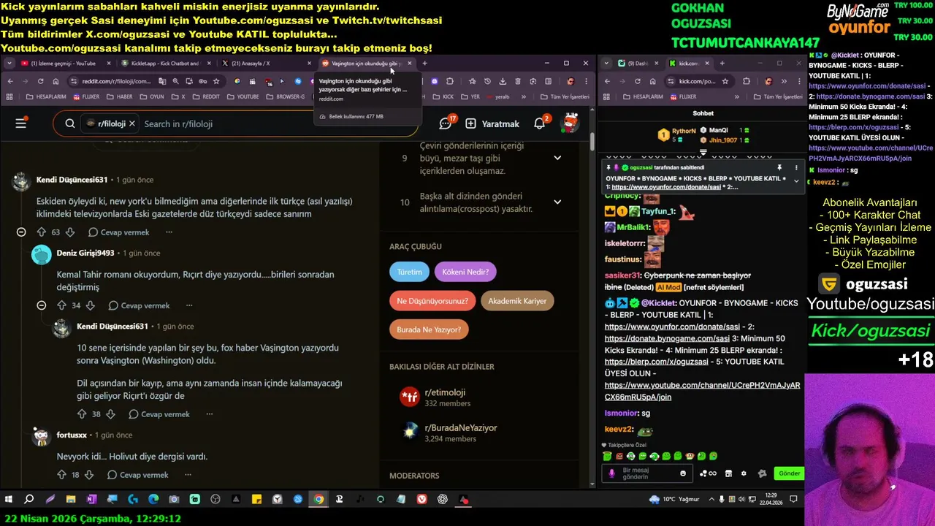
Task: Downvote the comment with 63 votes
Action: pos(70,232)
